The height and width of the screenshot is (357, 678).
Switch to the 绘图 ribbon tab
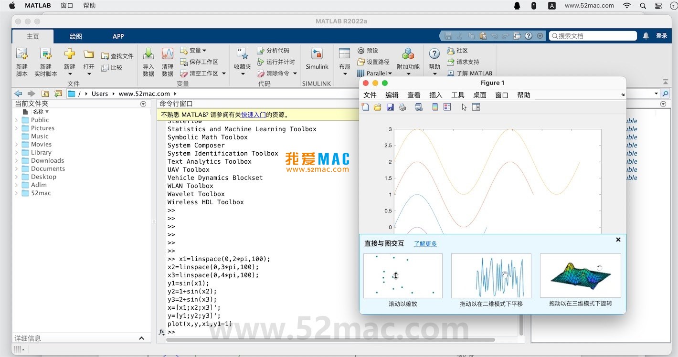[76, 36]
